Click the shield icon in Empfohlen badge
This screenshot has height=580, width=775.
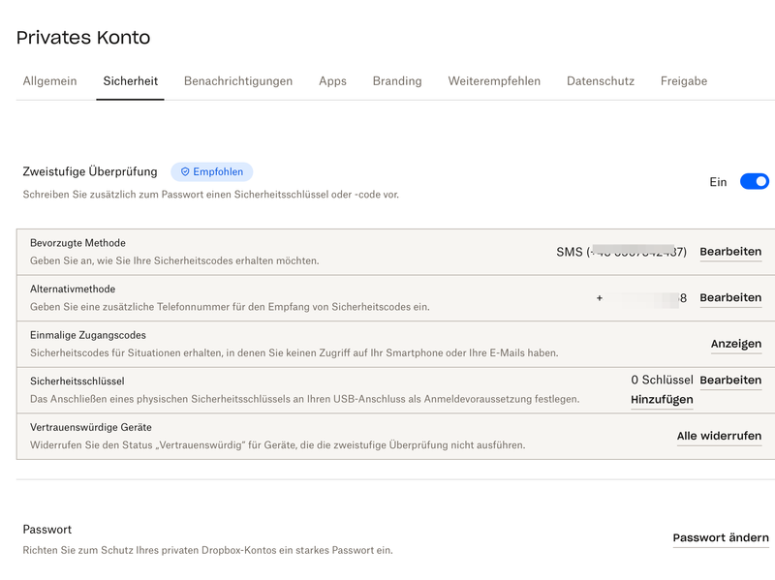click(x=185, y=172)
